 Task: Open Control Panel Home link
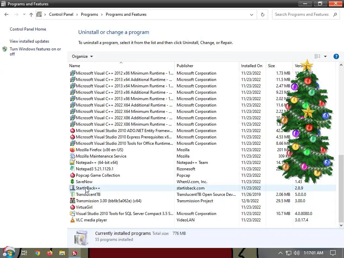tap(28, 29)
